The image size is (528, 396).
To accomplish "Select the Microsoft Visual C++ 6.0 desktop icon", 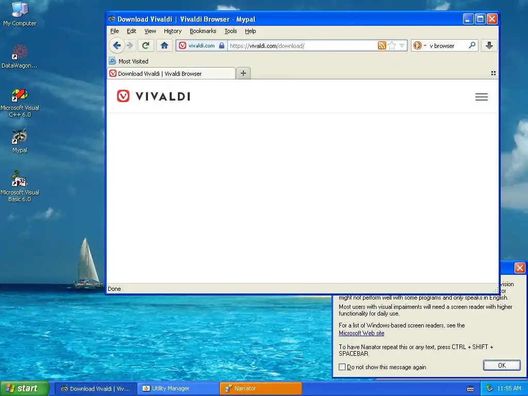I will [20, 103].
